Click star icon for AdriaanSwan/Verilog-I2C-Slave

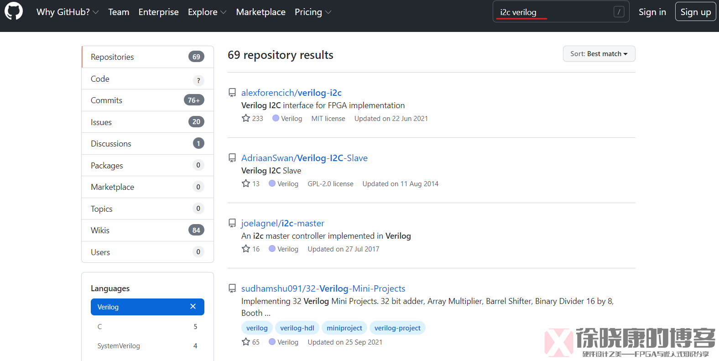point(246,183)
